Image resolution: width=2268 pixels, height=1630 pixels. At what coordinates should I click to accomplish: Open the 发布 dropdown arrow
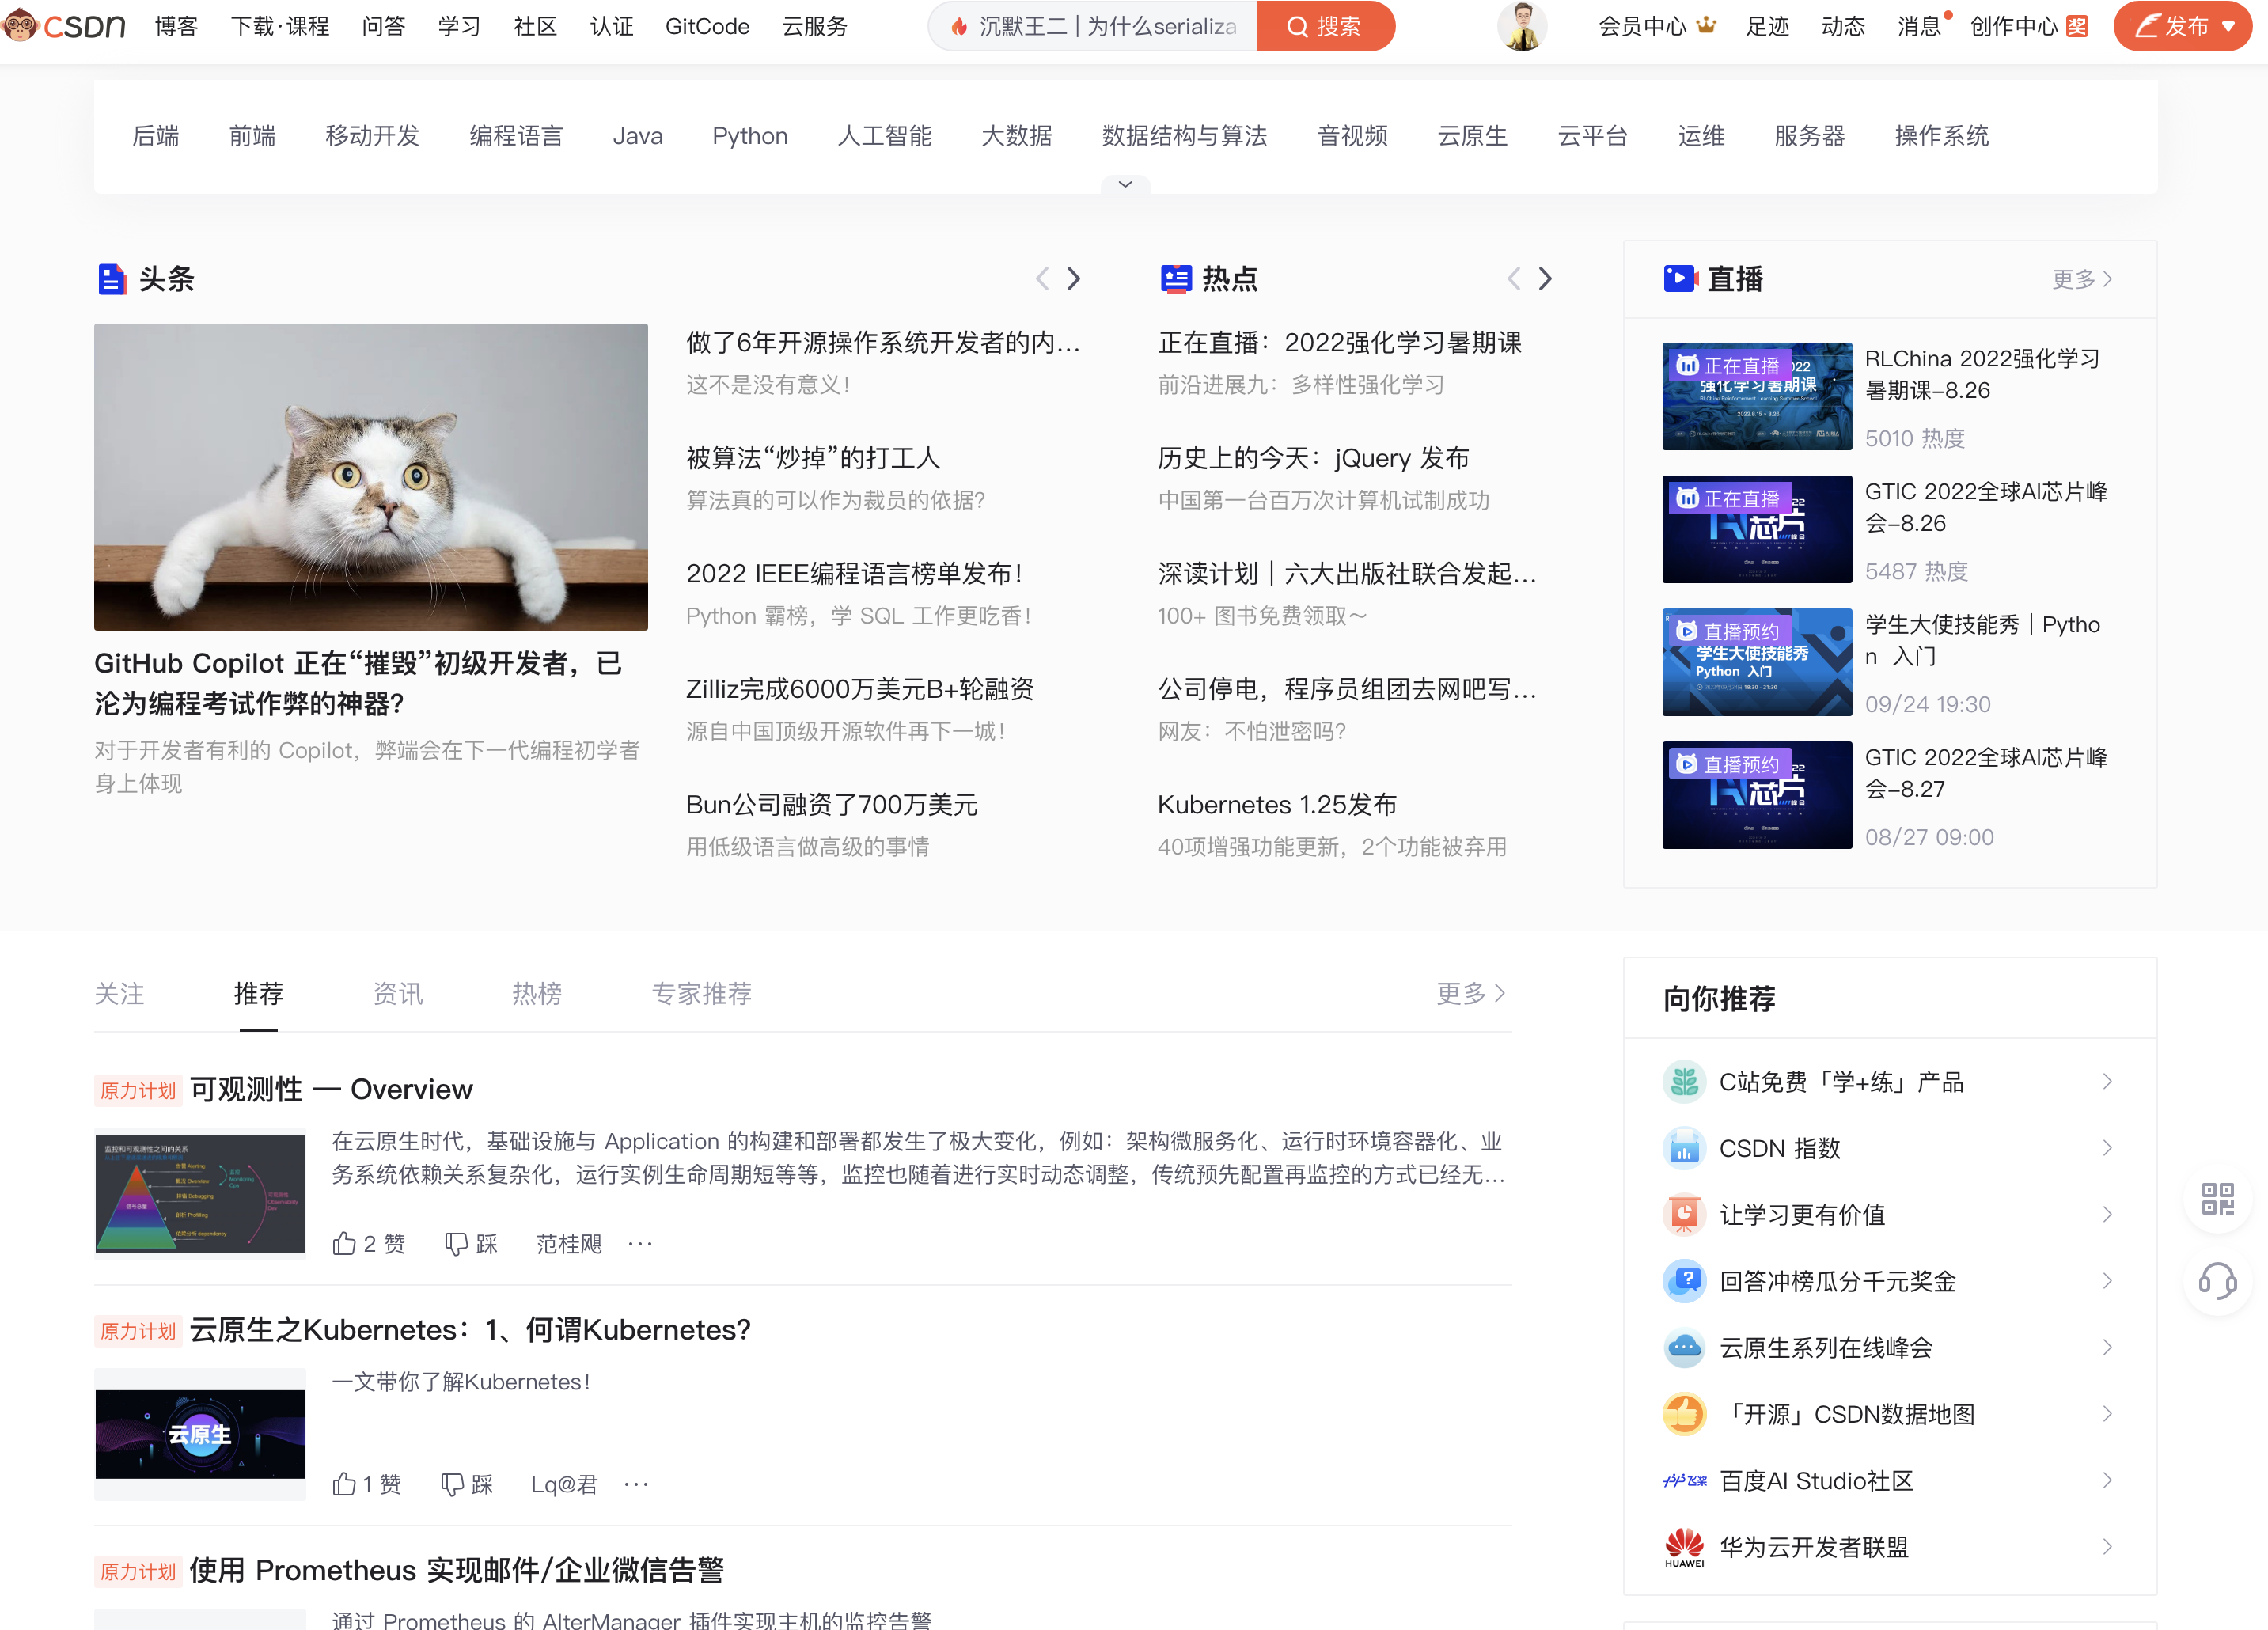[x=2229, y=27]
